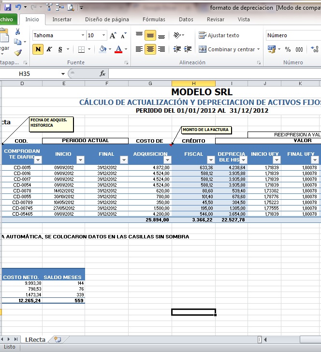Click the Name Box showing H35
Image resolution: width=321 pixels, height=352 pixels.
point(30,74)
